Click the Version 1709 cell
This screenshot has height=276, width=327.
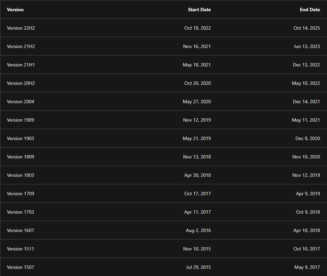click(x=20, y=194)
